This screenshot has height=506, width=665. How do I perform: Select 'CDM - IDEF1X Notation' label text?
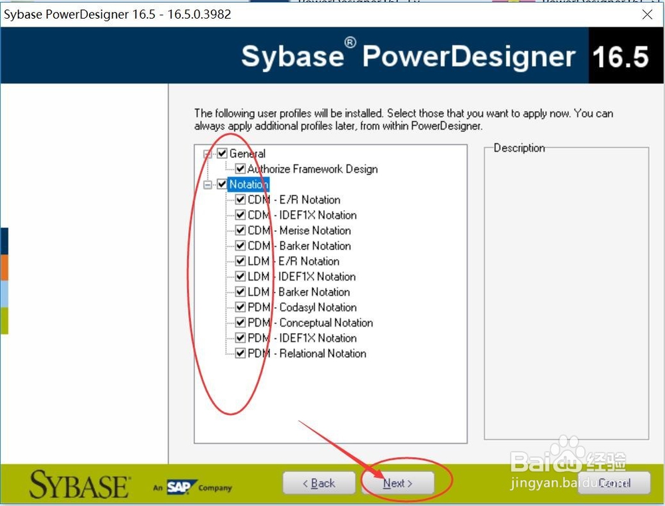click(x=302, y=215)
